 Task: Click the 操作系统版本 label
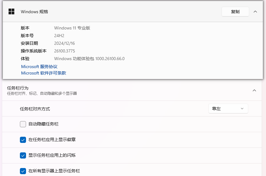[34, 51]
